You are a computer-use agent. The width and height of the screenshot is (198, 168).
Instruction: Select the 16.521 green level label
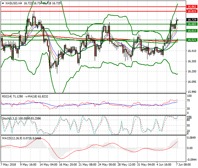(192, 40)
